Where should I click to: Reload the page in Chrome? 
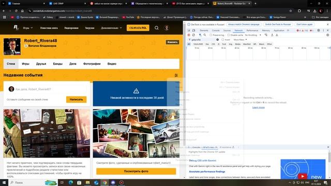(16, 11)
